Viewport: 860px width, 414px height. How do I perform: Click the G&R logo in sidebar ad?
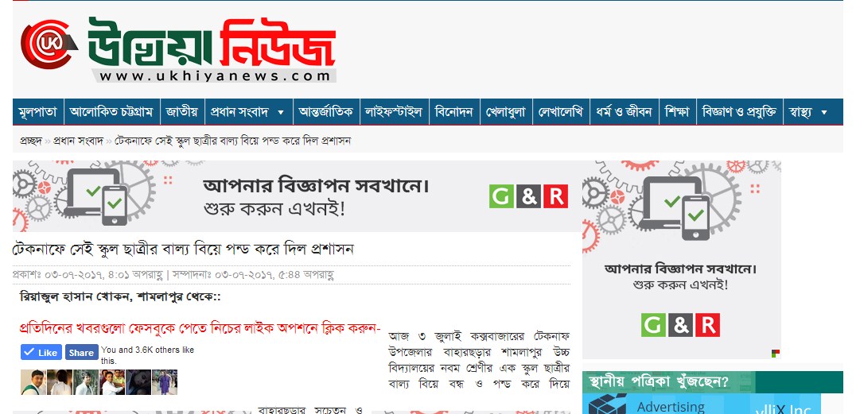click(680, 325)
